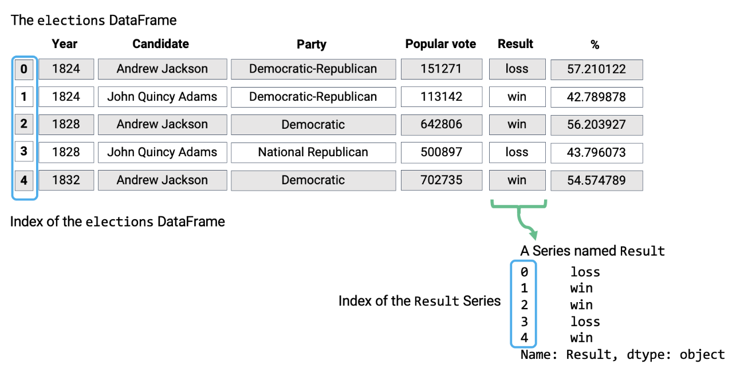
Task: Click the Party column header
Action: pyautogui.click(x=312, y=44)
